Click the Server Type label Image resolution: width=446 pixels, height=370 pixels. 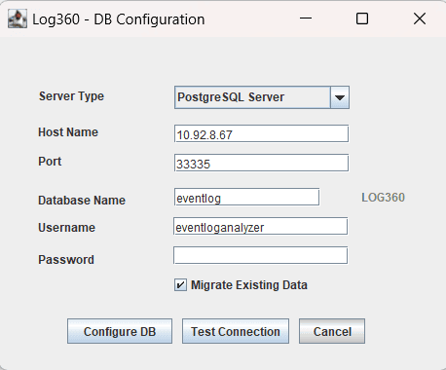pos(71,96)
